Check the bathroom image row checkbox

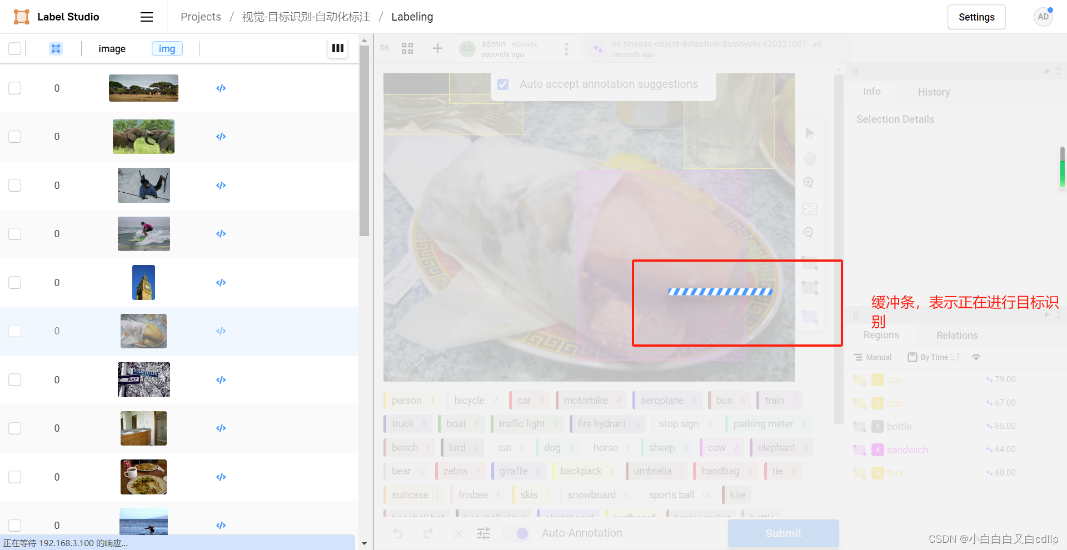[x=15, y=428]
